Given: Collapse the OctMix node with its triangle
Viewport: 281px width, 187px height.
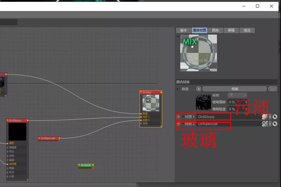Looking at the screenshot, I should 141,92.
